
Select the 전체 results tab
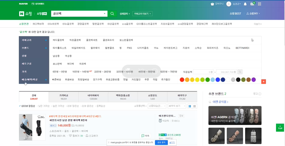tap(34, 97)
